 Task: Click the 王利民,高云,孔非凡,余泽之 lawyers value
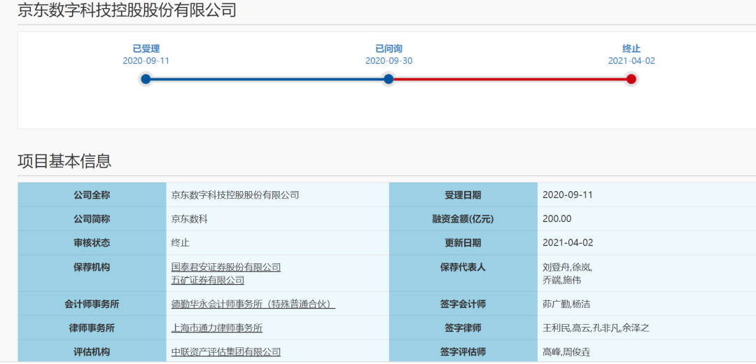(x=596, y=328)
